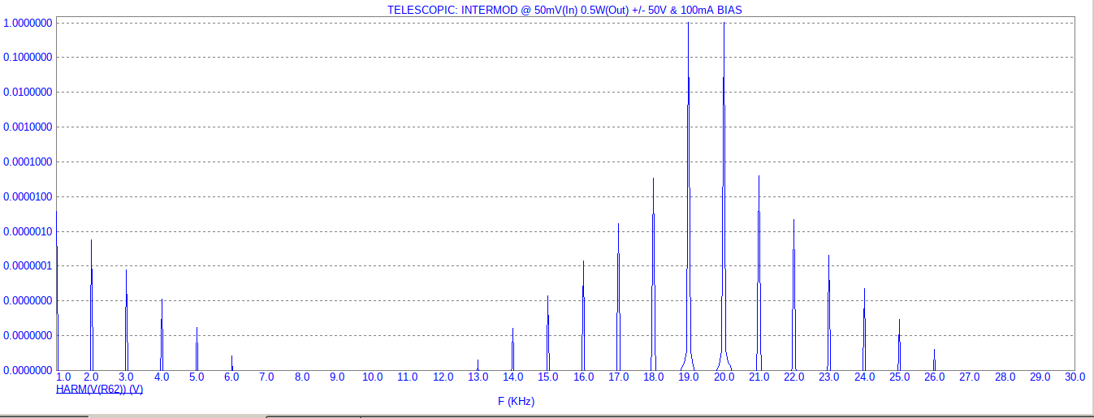The image size is (1094, 418).
Task: Click the 14.0 X-axis tick label
Action: tap(512, 377)
